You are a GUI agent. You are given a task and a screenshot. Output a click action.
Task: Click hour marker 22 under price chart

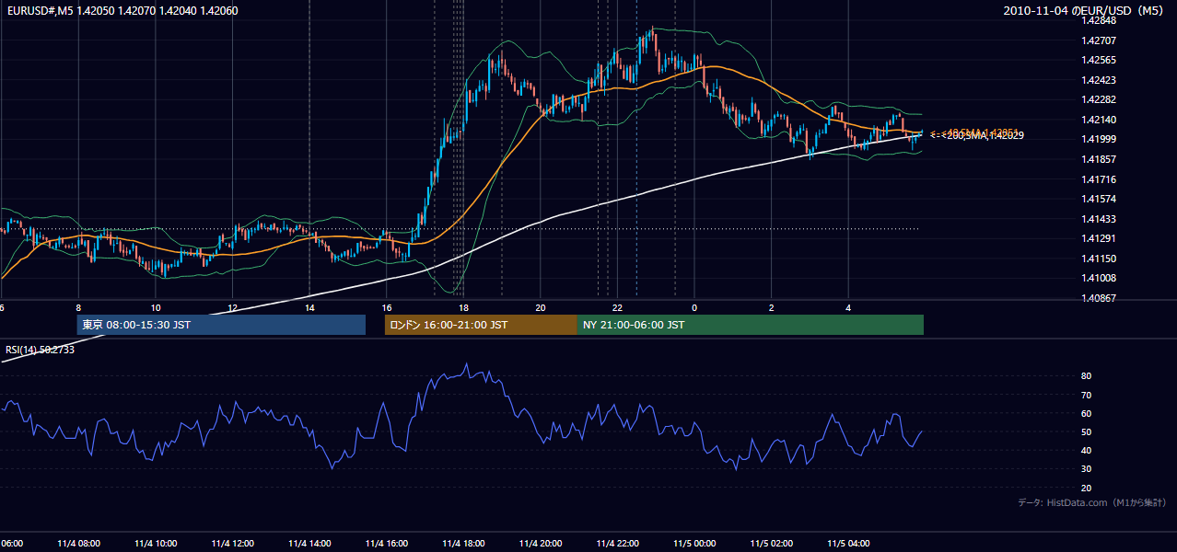click(x=618, y=307)
